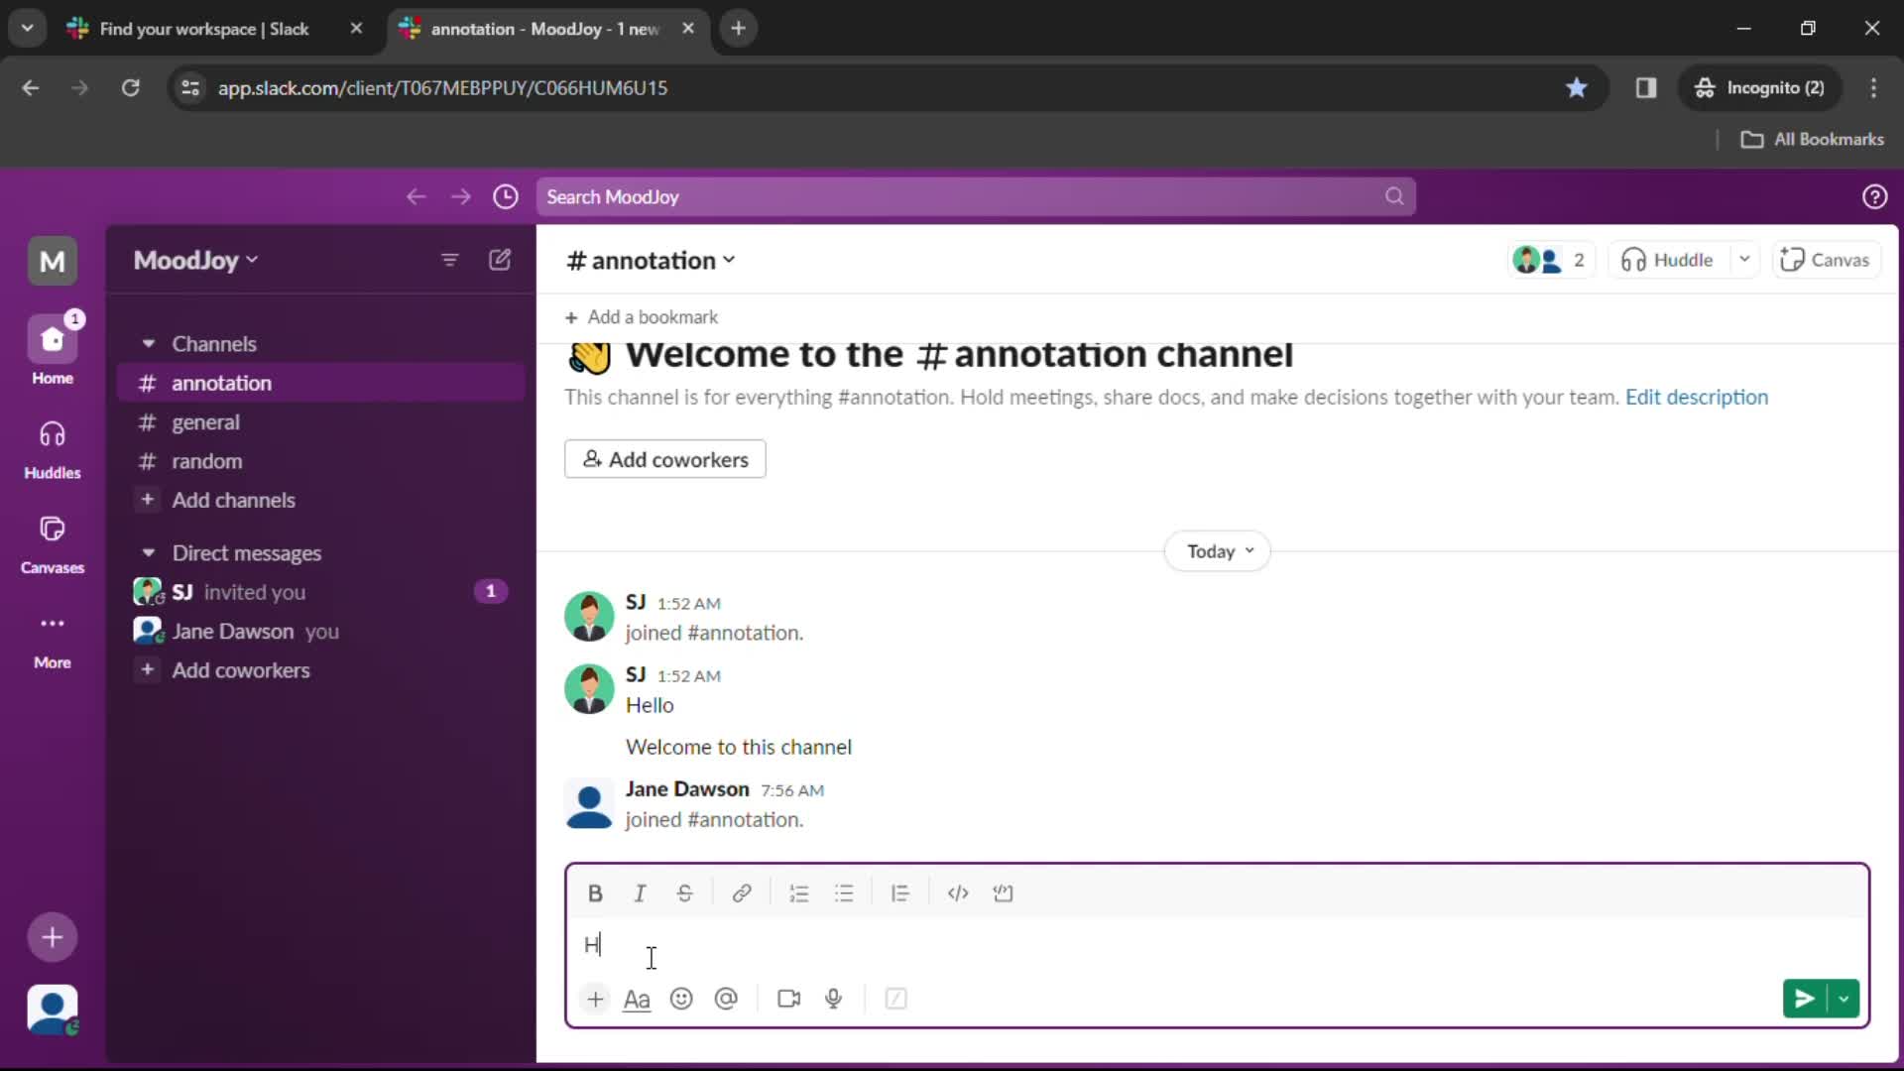
Task: Open Chrome tab search dropdown
Action: pyautogui.click(x=28, y=28)
